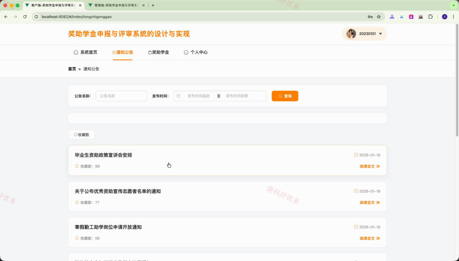The height and width of the screenshot is (261, 459).
Task: Click the clock icon on 毕业生资助政策宣讲会安排 card
Action: click(x=355, y=155)
